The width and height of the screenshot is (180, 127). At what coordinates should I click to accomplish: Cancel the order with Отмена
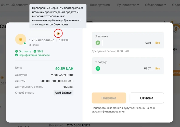click(x=147, y=98)
